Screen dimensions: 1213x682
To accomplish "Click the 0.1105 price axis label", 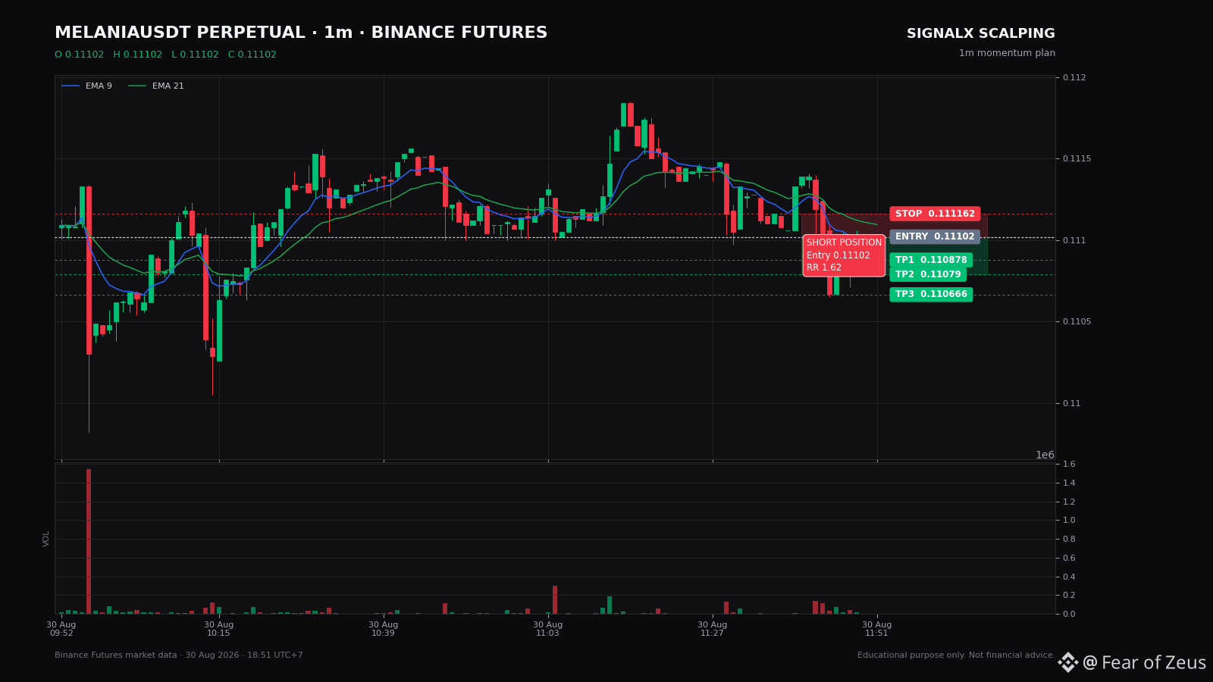I will (x=1077, y=321).
